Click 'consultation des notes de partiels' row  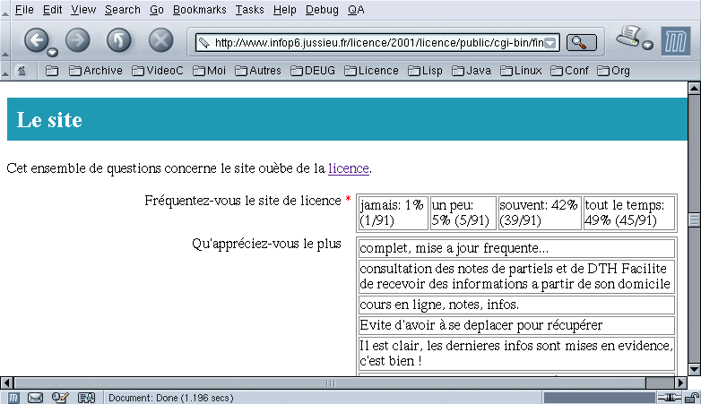pos(516,277)
